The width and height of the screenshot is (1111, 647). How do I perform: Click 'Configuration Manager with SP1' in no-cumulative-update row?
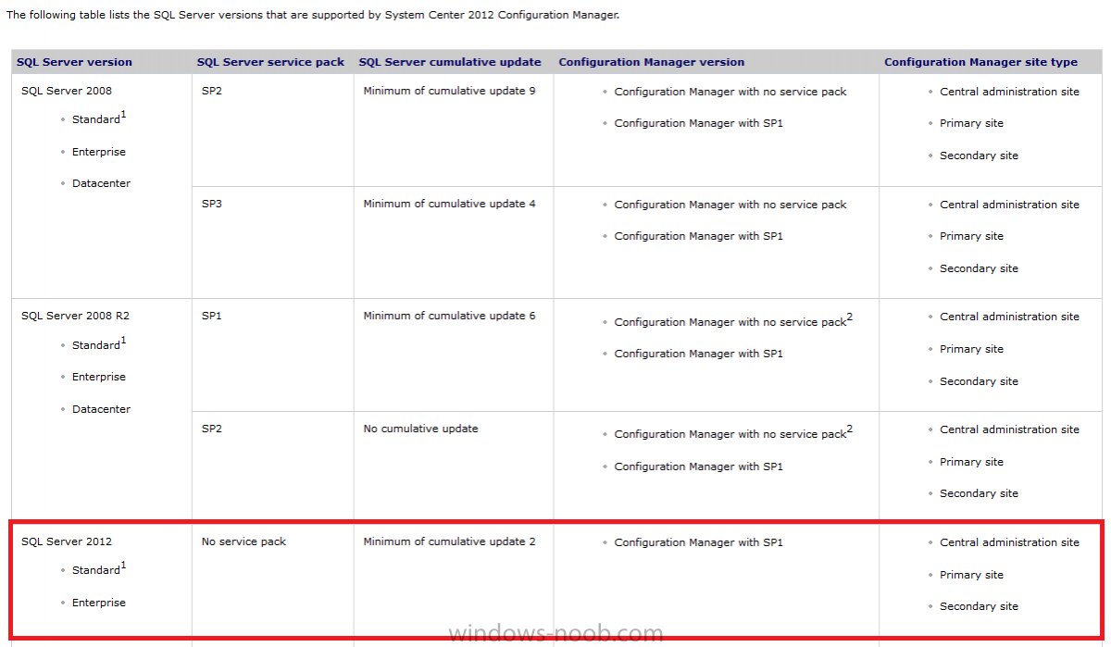699,467
